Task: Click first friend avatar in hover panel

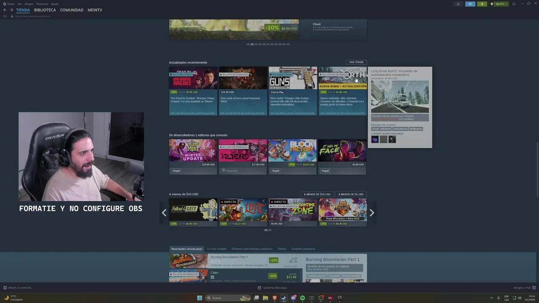Action: click(375, 139)
